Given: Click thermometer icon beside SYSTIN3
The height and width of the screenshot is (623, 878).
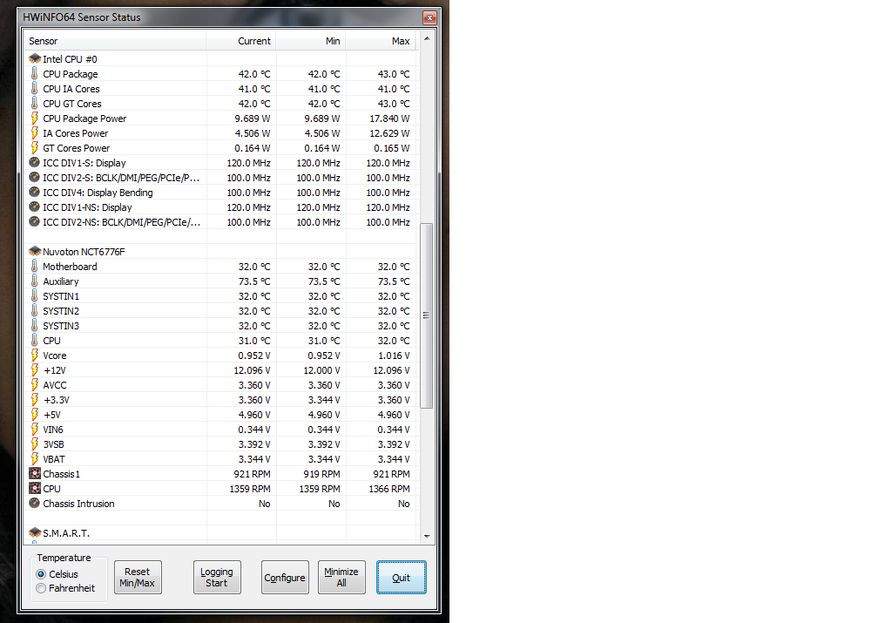Looking at the screenshot, I should (x=34, y=326).
